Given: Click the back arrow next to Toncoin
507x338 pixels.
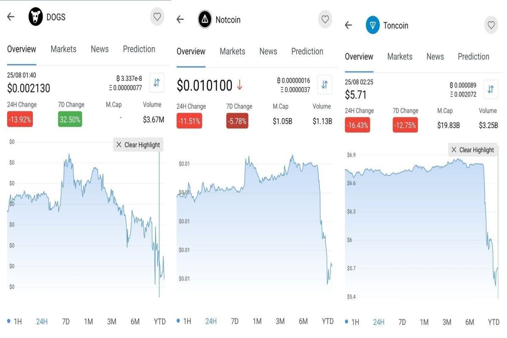Looking at the screenshot, I should [x=348, y=25].
